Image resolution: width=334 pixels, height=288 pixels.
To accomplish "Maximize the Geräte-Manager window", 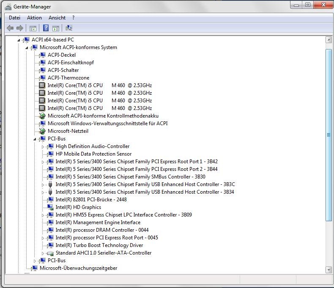I will (308, 5).
